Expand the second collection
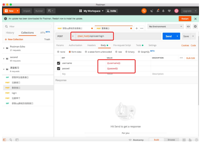This screenshot has width=201, height=143. click(4, 59)
